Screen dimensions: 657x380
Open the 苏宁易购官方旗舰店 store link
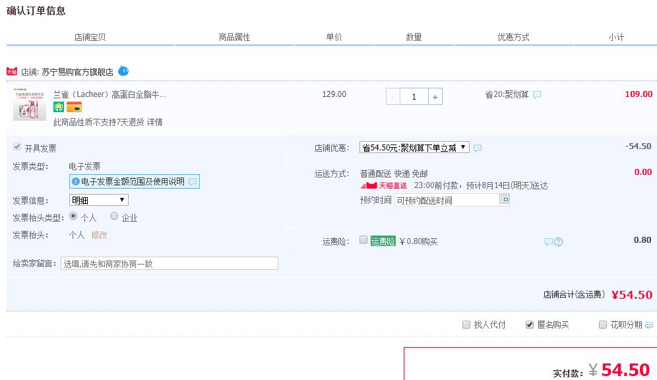click(x=78, y=72)
